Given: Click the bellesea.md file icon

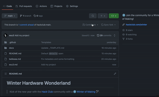Looking at the screenshot, I should [6, 59].
